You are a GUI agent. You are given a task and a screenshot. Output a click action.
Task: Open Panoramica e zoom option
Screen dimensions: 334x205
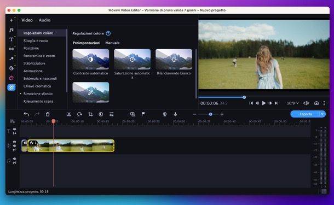(x=39, y=56)
